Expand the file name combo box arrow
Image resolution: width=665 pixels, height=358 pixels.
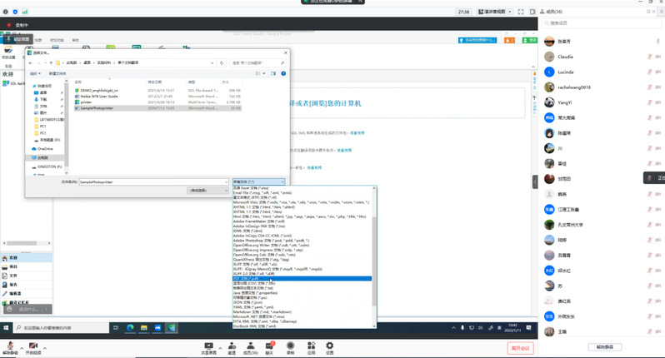226,181
